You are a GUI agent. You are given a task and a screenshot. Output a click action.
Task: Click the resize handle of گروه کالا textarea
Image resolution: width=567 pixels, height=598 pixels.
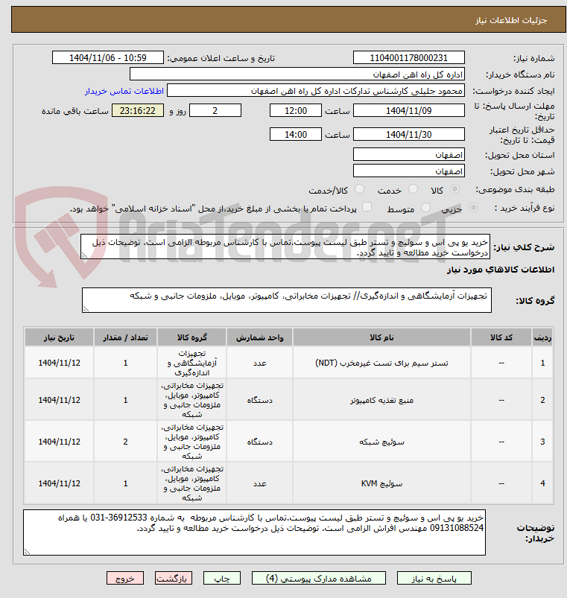[86, 308]
